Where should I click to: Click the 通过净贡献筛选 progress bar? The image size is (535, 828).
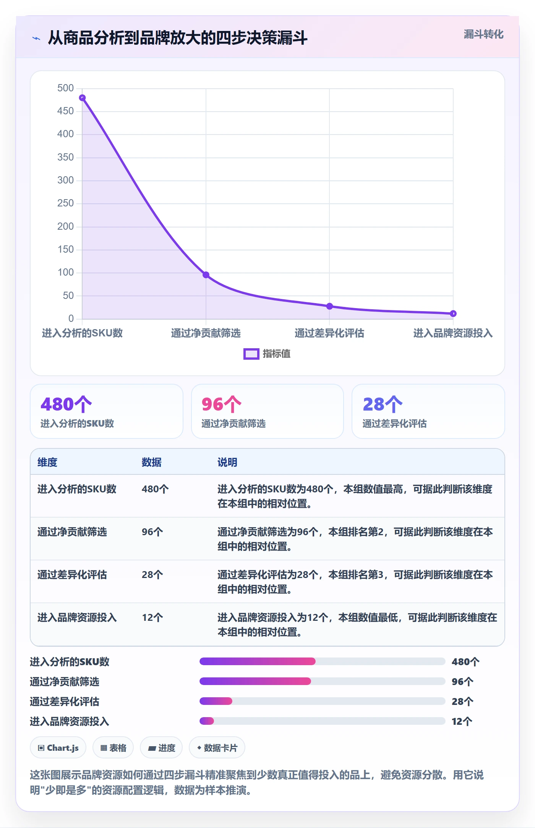click(322, 681)
